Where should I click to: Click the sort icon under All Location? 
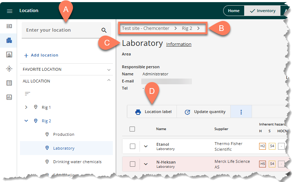point(27,94)
